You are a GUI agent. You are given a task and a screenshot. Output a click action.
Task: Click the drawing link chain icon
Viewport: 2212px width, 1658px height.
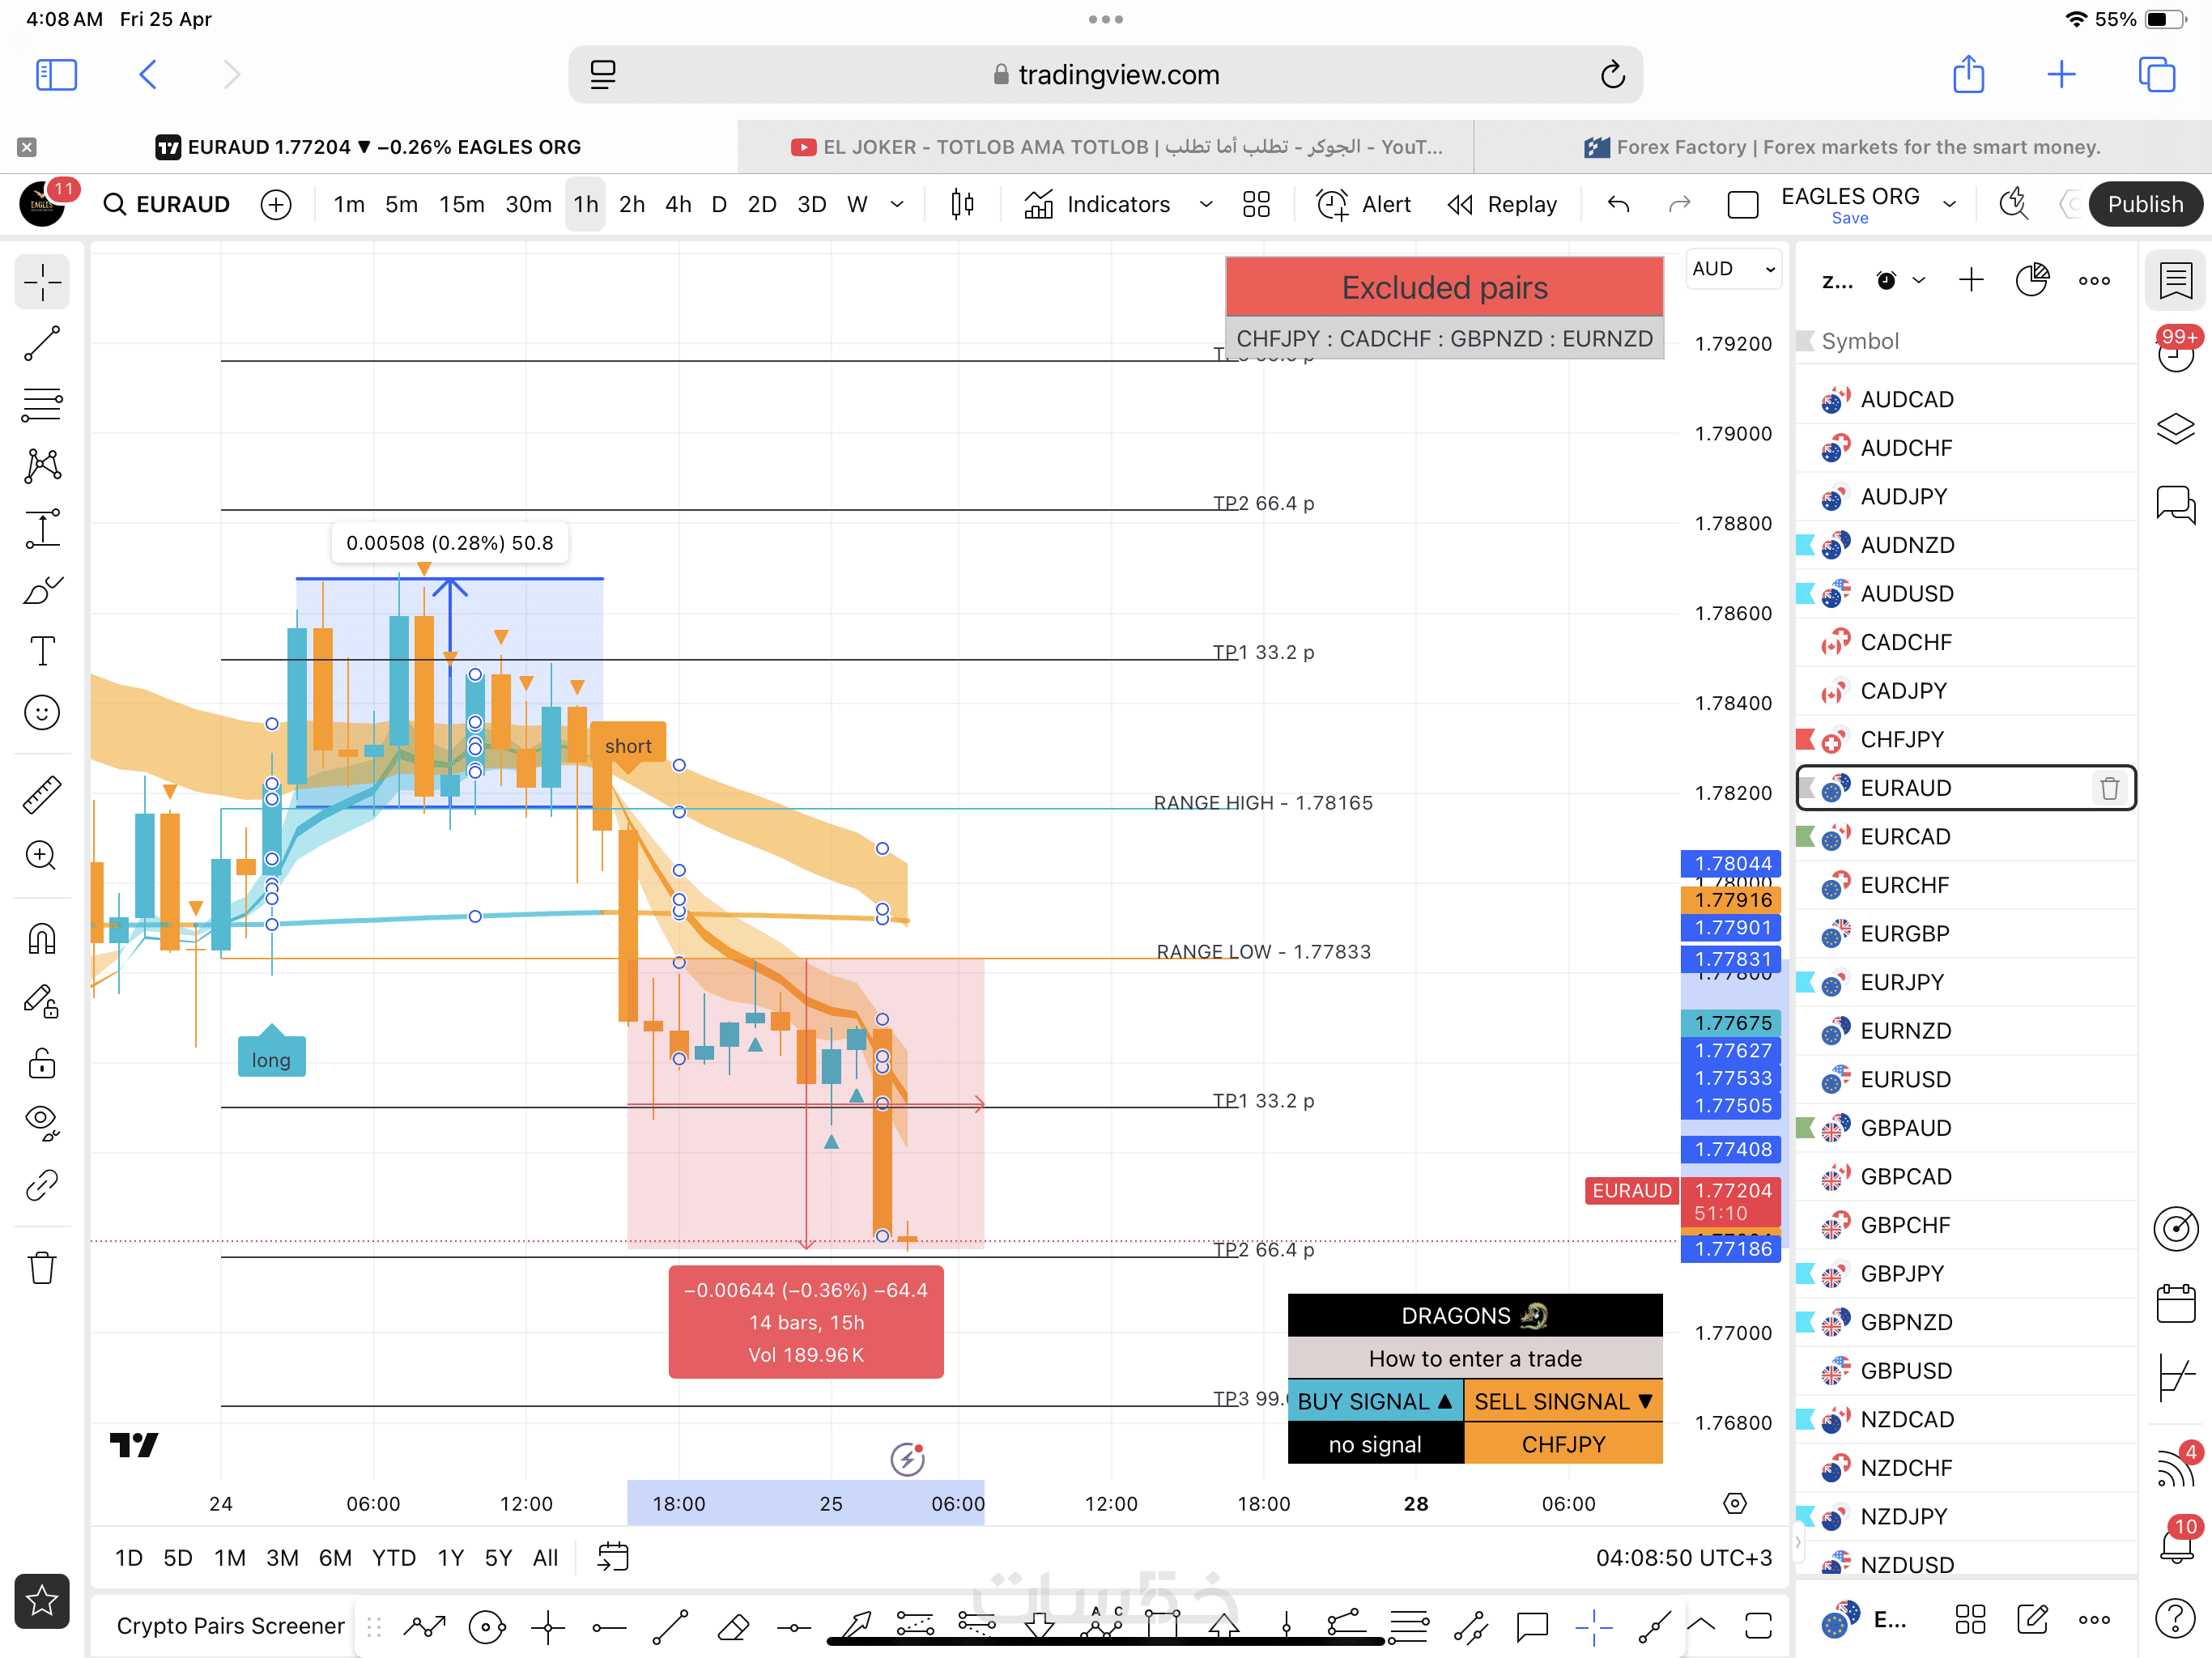(42, 1185)
